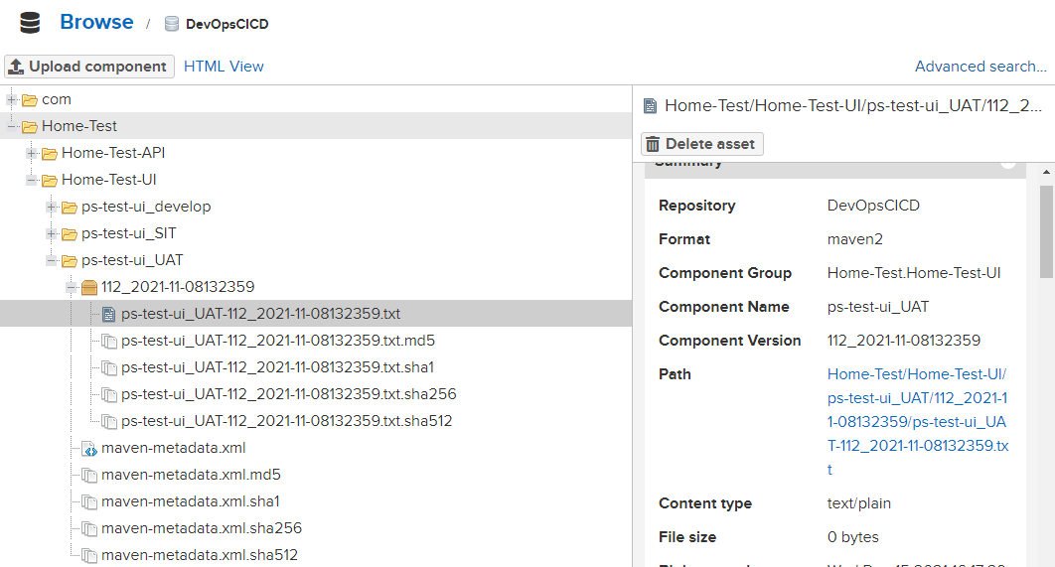Select the .txt.sha512 checksum asset
The width and height of the screenshot is (1055, 567).
click(x=287, y=421)
